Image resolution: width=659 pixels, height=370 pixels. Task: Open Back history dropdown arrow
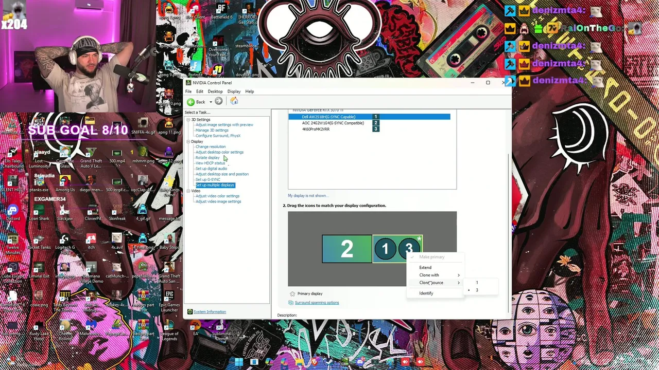tap(210, 102)
